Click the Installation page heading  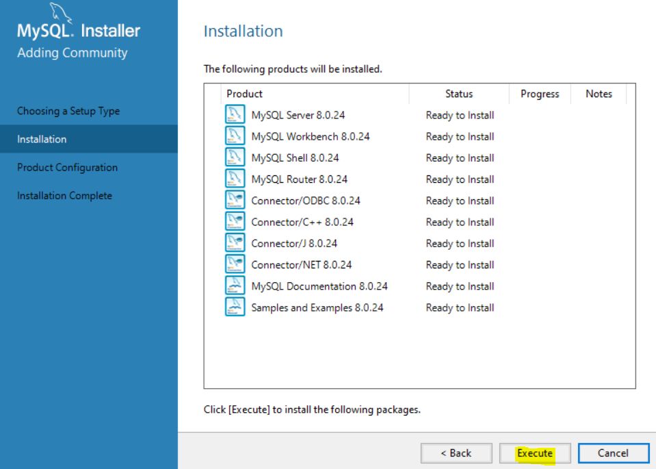click(x=243, y=31)
